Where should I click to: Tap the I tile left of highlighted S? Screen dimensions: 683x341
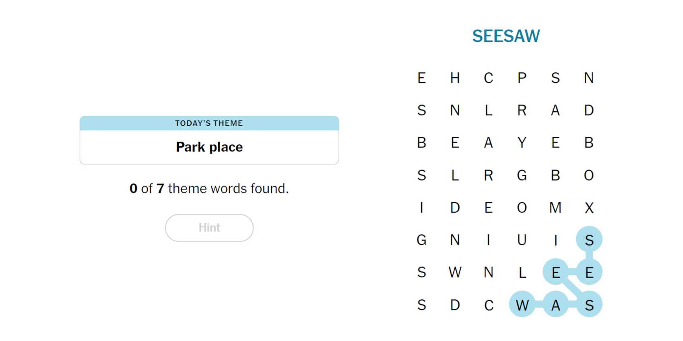[x=556, y=240]
